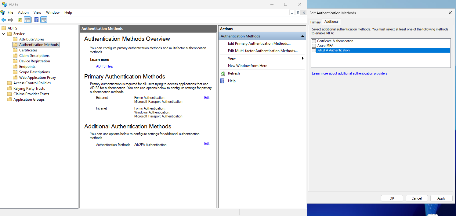Open the Certificates folder in tree
The image size is (456, 216).
(x=28, y=50)
